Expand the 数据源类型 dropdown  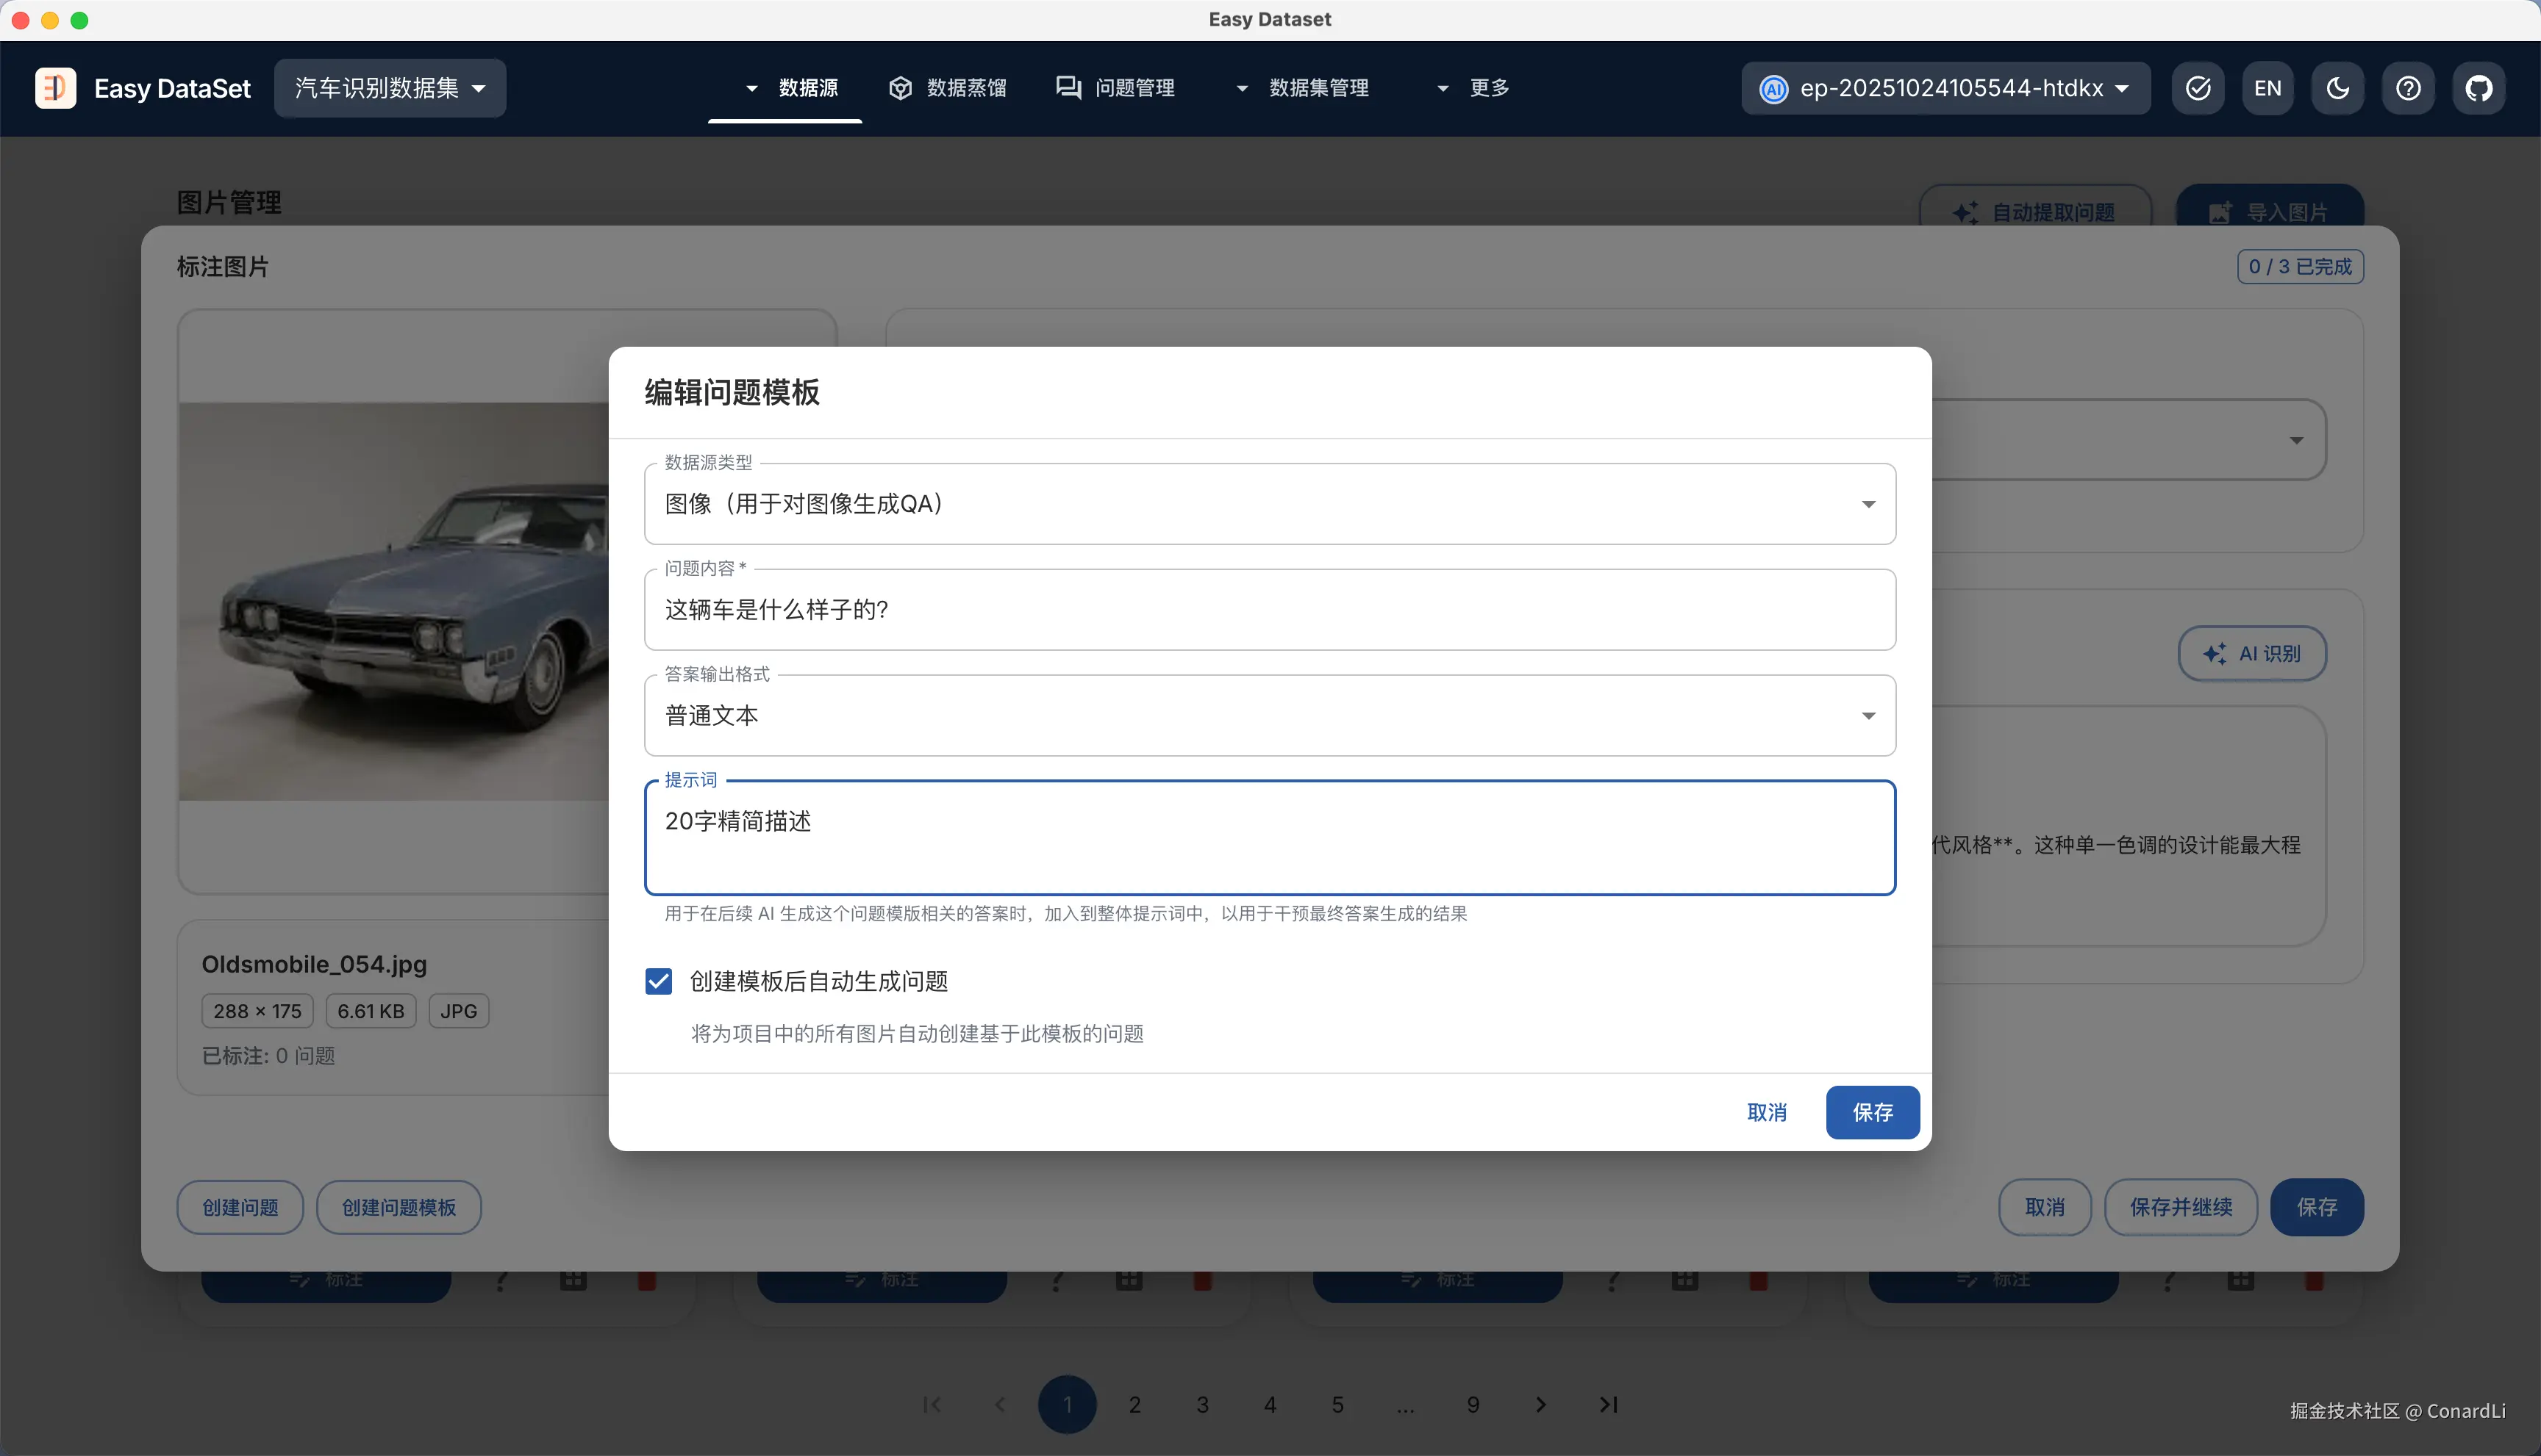tap(1269, 504)
